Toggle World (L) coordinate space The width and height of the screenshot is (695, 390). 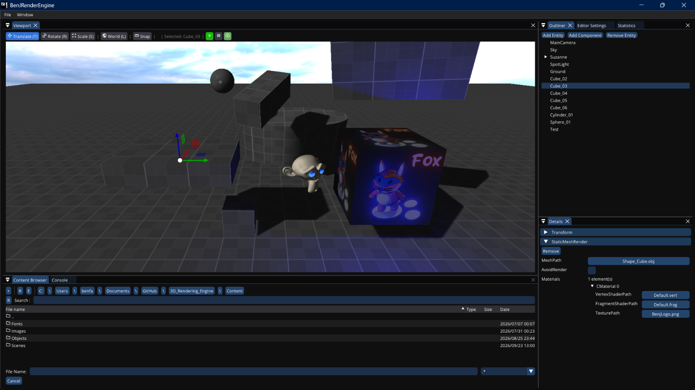click(x=114, y=36)
